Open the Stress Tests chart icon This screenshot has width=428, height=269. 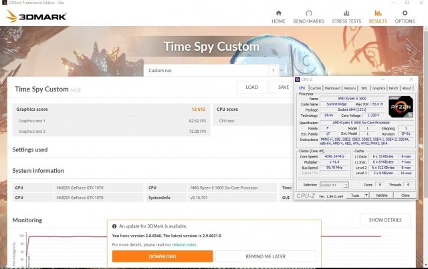[347, 13]
